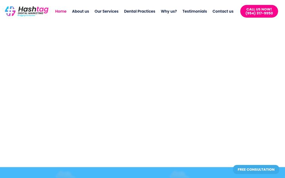Open the Our Services menu item
This screenshot has height=178, width=285.
tap(106, 11)
